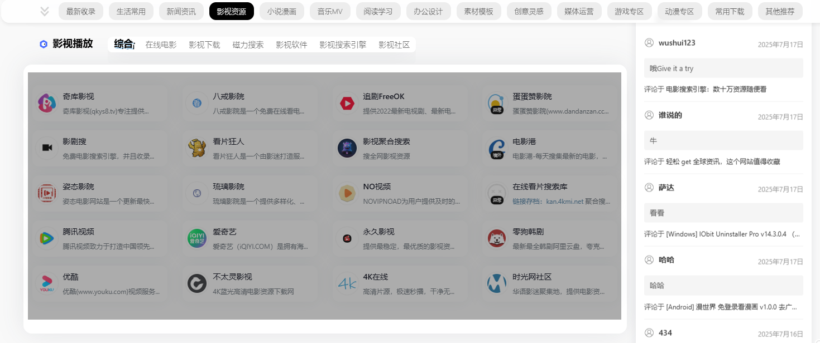Select the 影视资源 category tab
This screenshot has width=820, height=343.
(232, 11)
